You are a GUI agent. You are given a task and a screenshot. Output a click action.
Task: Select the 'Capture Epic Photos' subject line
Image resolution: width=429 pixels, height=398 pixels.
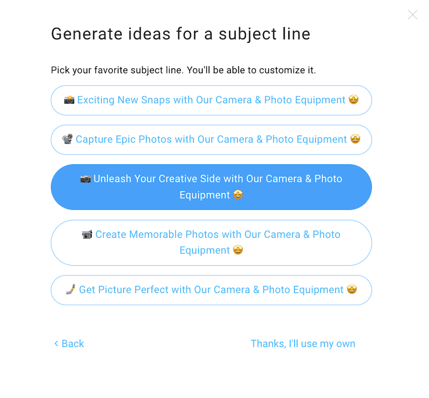click(211, 139)
